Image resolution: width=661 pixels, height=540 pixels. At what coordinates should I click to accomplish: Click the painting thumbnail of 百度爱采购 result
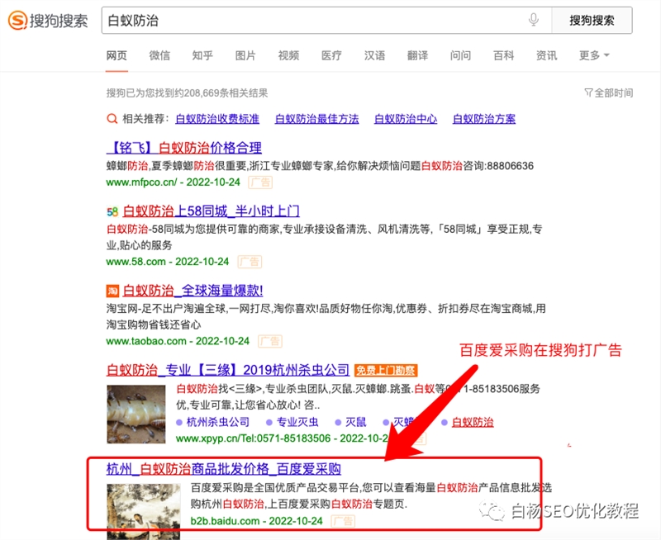144,511
